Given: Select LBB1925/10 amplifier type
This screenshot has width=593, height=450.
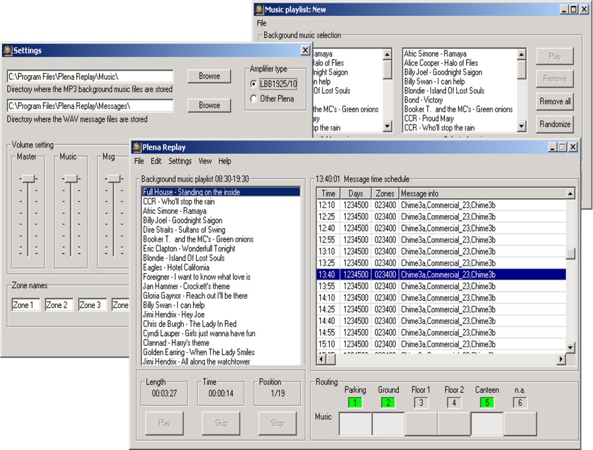Looking at the screenshot, I should pyautogui.click(x=253, y=84).
